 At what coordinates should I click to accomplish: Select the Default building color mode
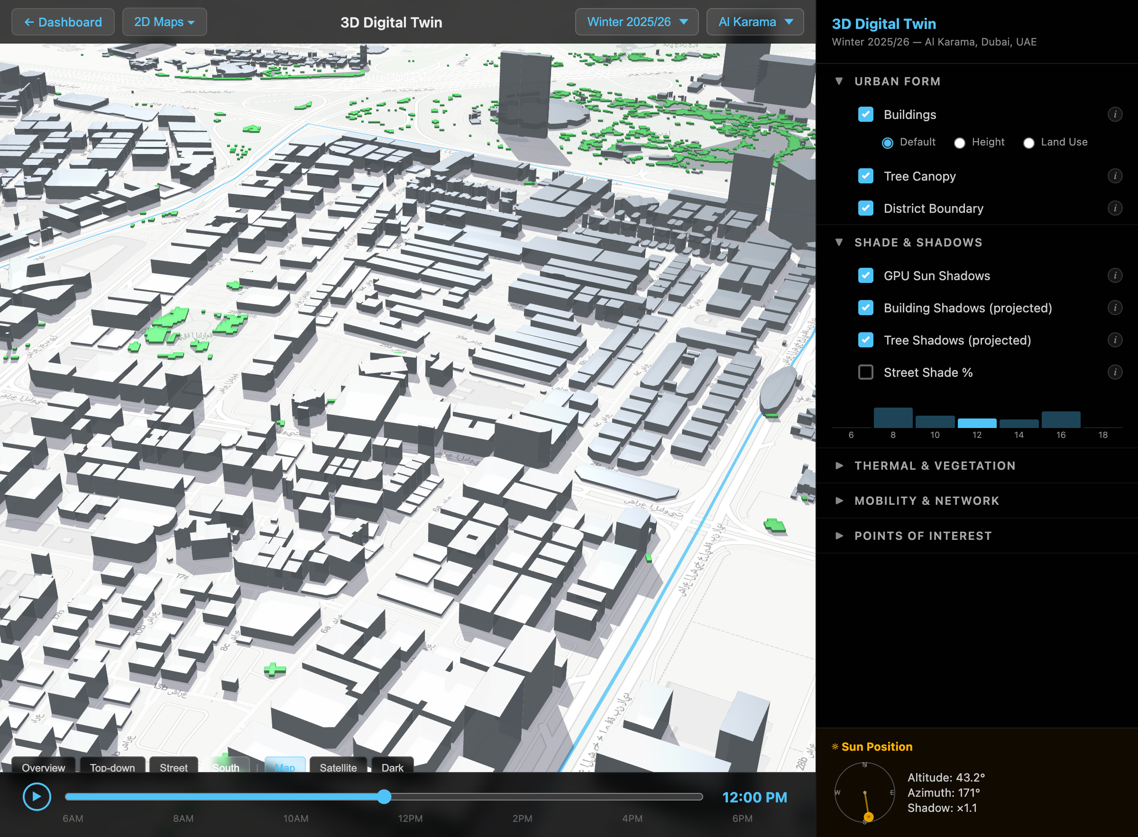pyautogui.click(x=888, y=143)
